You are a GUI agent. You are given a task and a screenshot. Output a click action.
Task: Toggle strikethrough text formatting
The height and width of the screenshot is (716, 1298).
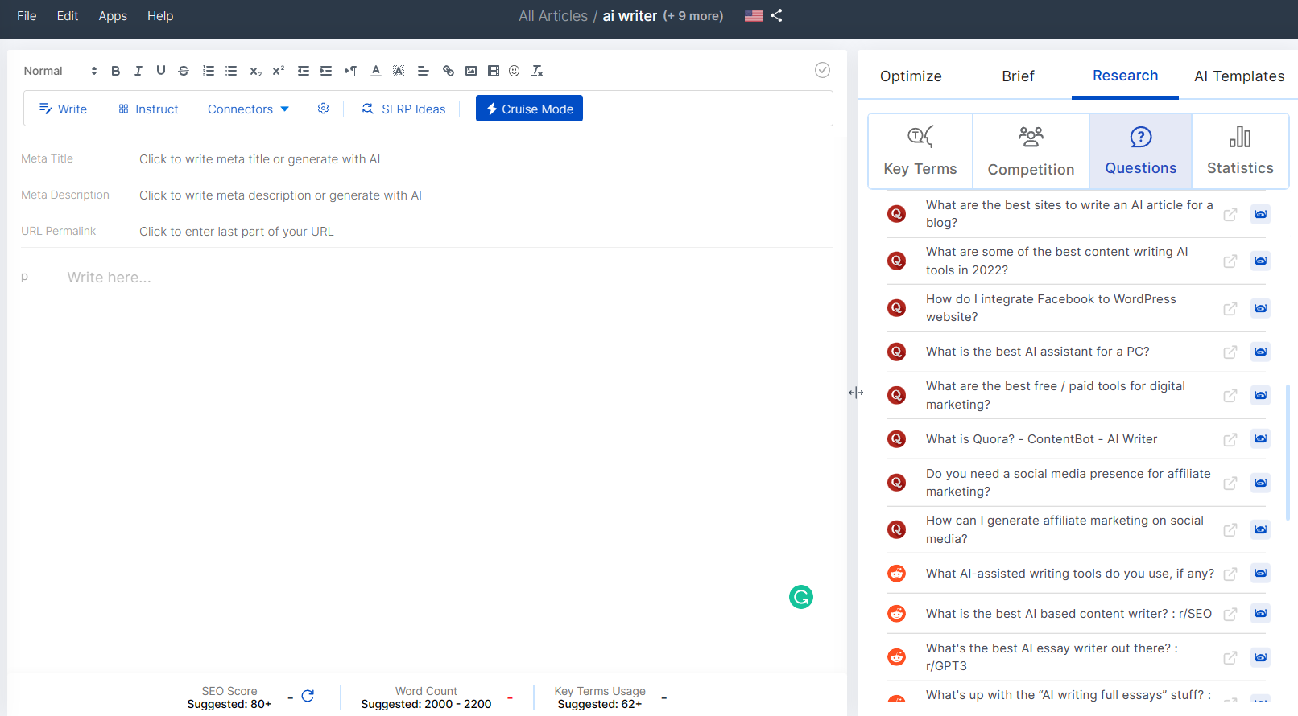[x=184, y=71]
